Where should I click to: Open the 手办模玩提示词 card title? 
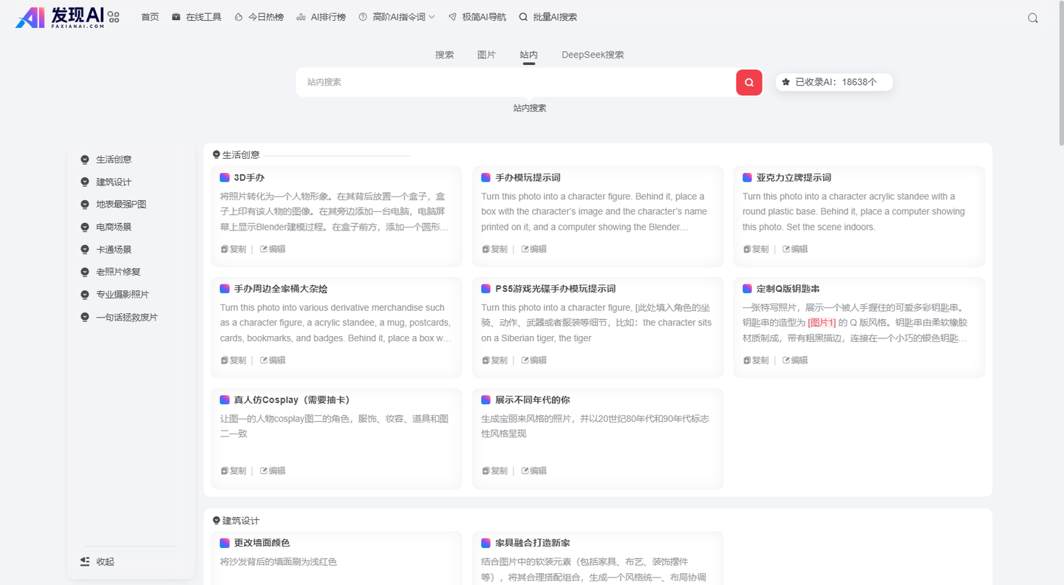[528, 177]
